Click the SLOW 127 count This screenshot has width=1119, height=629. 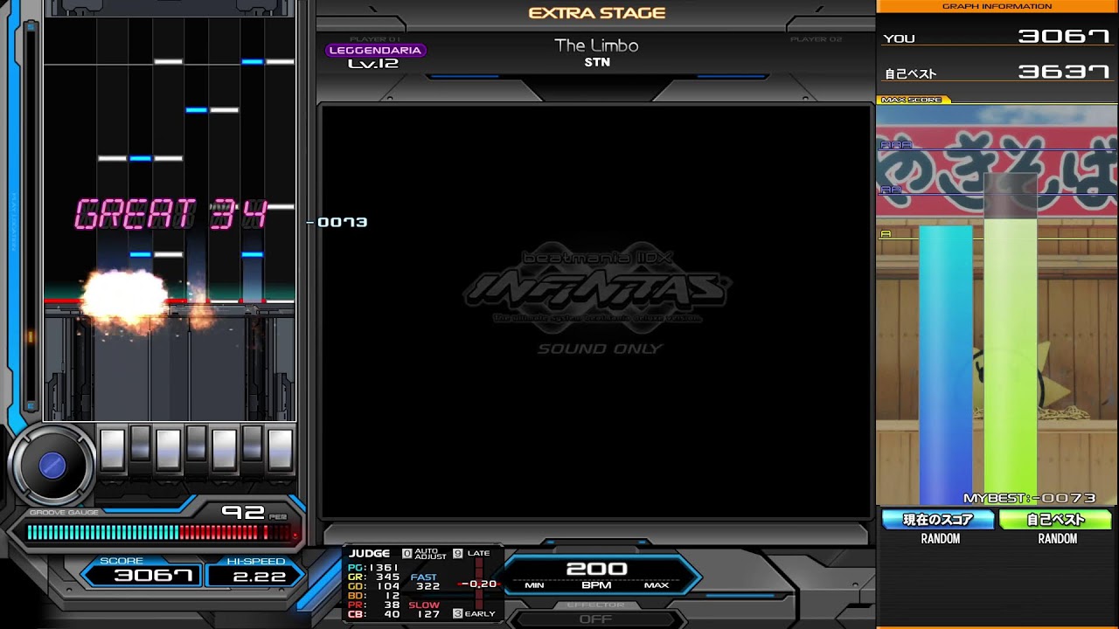tap(425, 610)
